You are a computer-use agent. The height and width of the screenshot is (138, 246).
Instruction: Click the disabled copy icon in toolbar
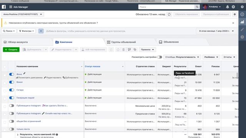[111, 49]
